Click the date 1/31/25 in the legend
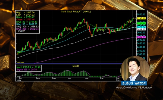The height and width of the screenshot is (100, 163). click(x=21, y=31)
